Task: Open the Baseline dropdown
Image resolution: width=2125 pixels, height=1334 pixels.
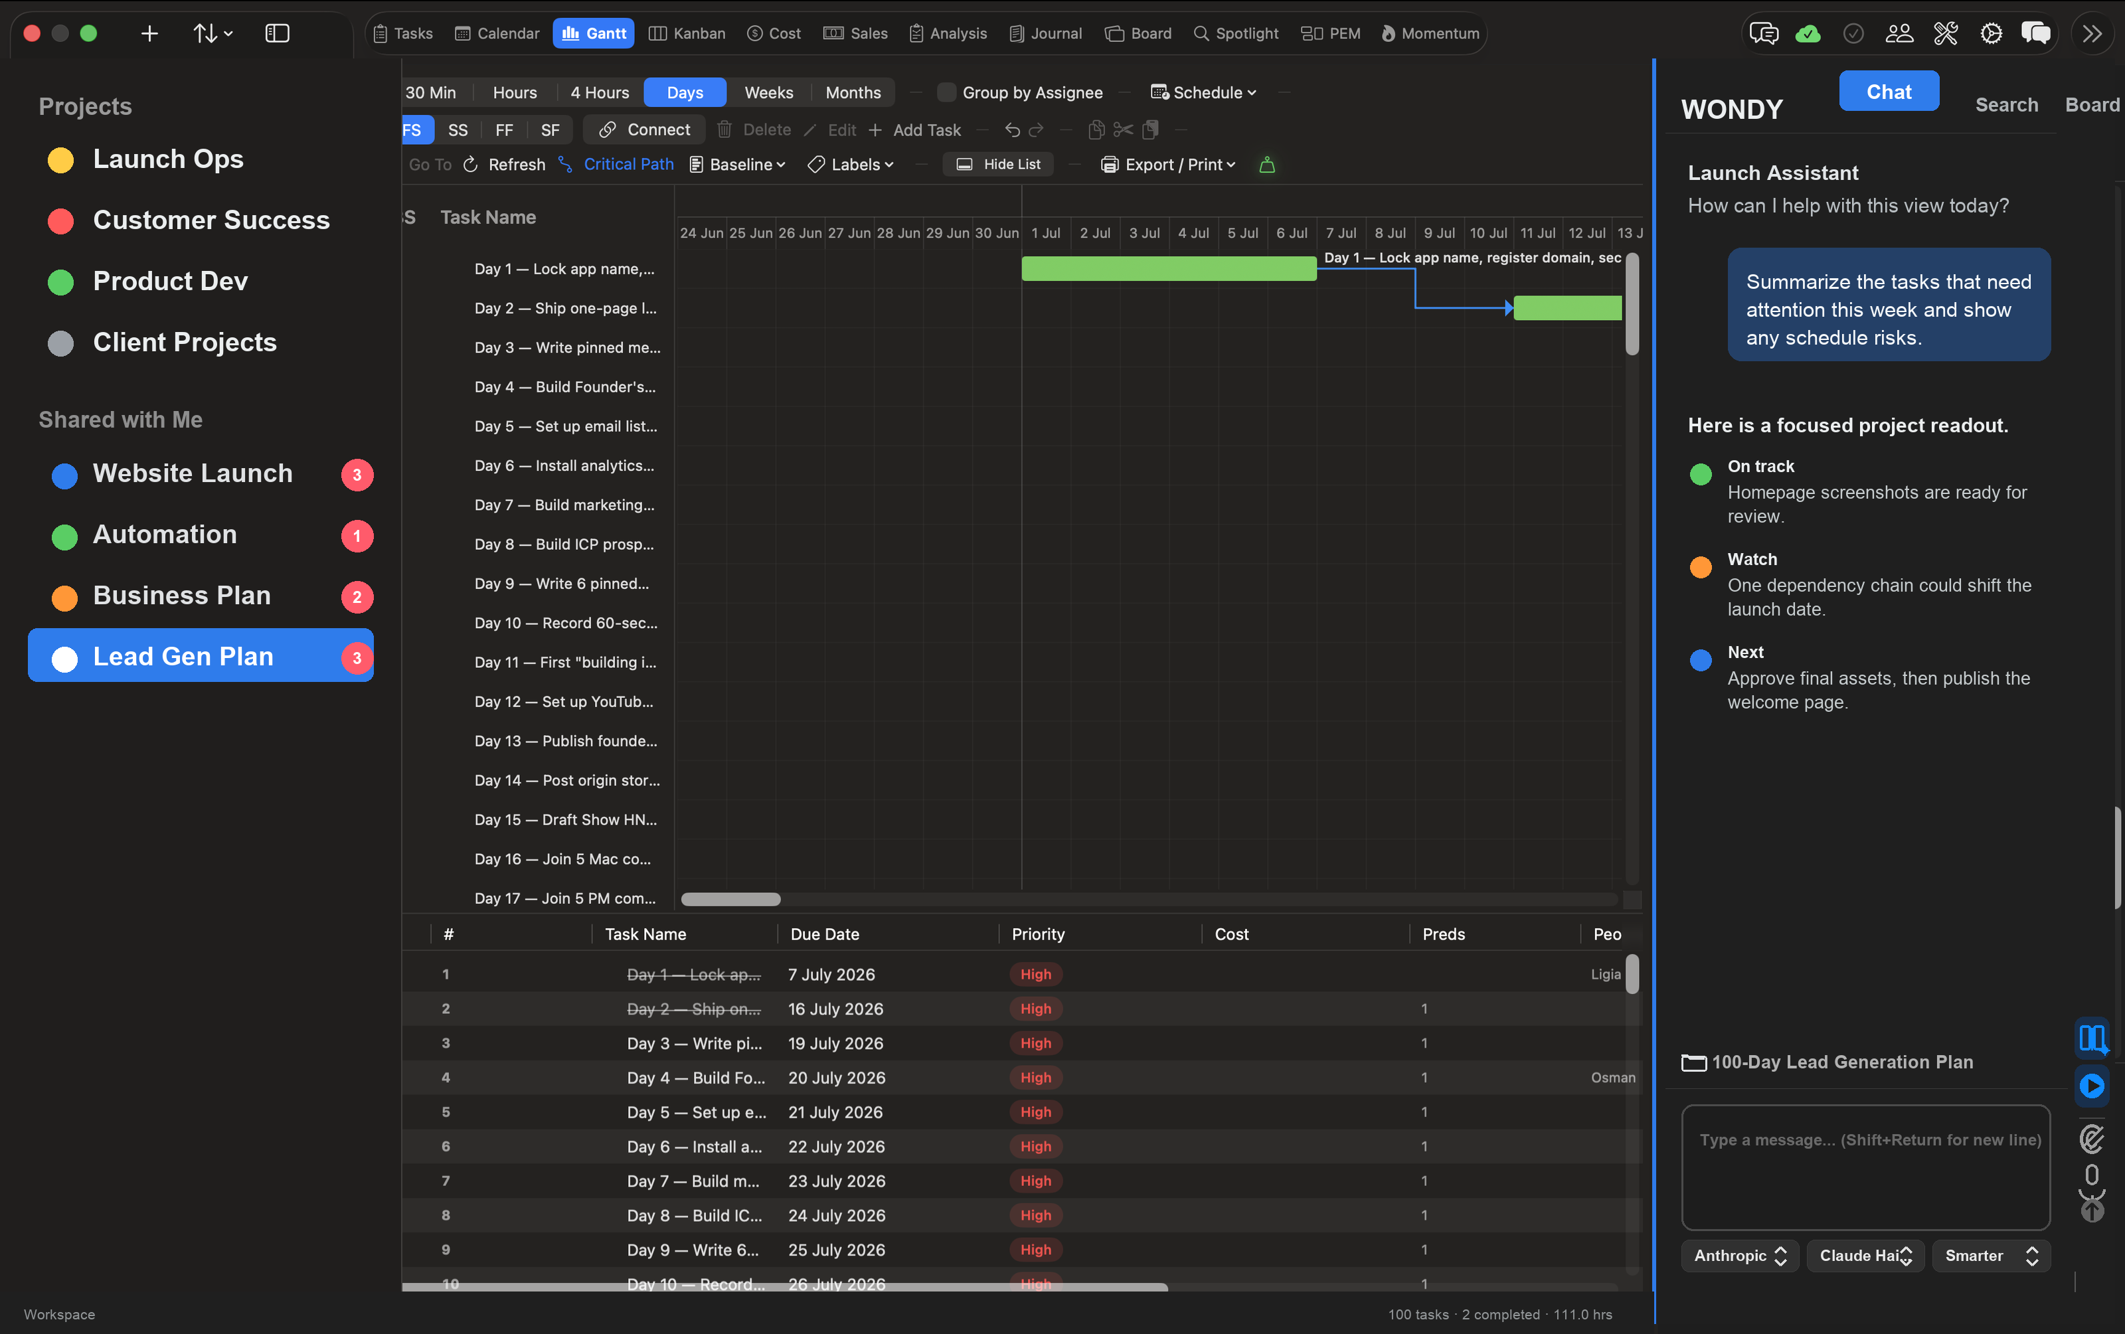Action: tap(736, 164)
